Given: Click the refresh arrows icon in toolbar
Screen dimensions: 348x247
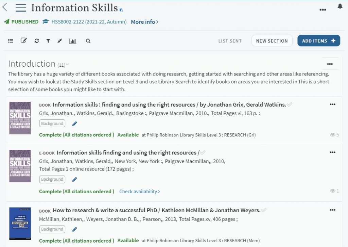Looking at the screenshot, I should pyautogui.click(x=37, y=41).
